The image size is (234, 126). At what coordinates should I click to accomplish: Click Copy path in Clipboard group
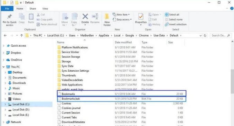click(45, 19)
